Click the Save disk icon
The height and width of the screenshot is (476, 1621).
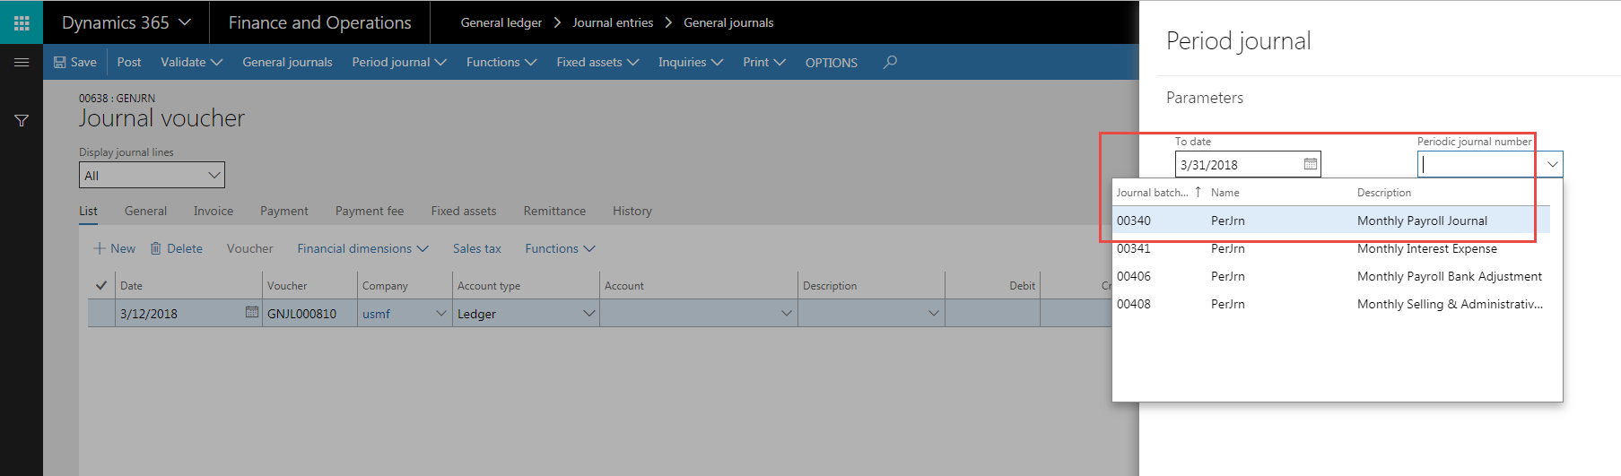[x=60, y=62]
